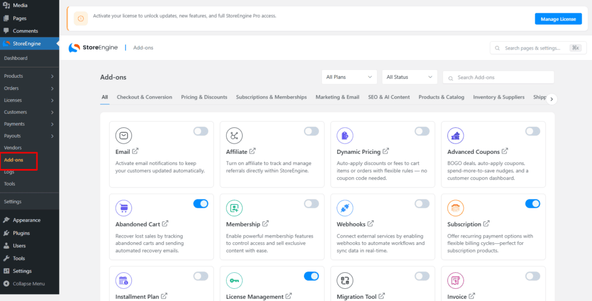Open external link icon beside Abandoned Cart
Image resolution: width=592 pixels, height=301 pixels.
coord(165,223)
